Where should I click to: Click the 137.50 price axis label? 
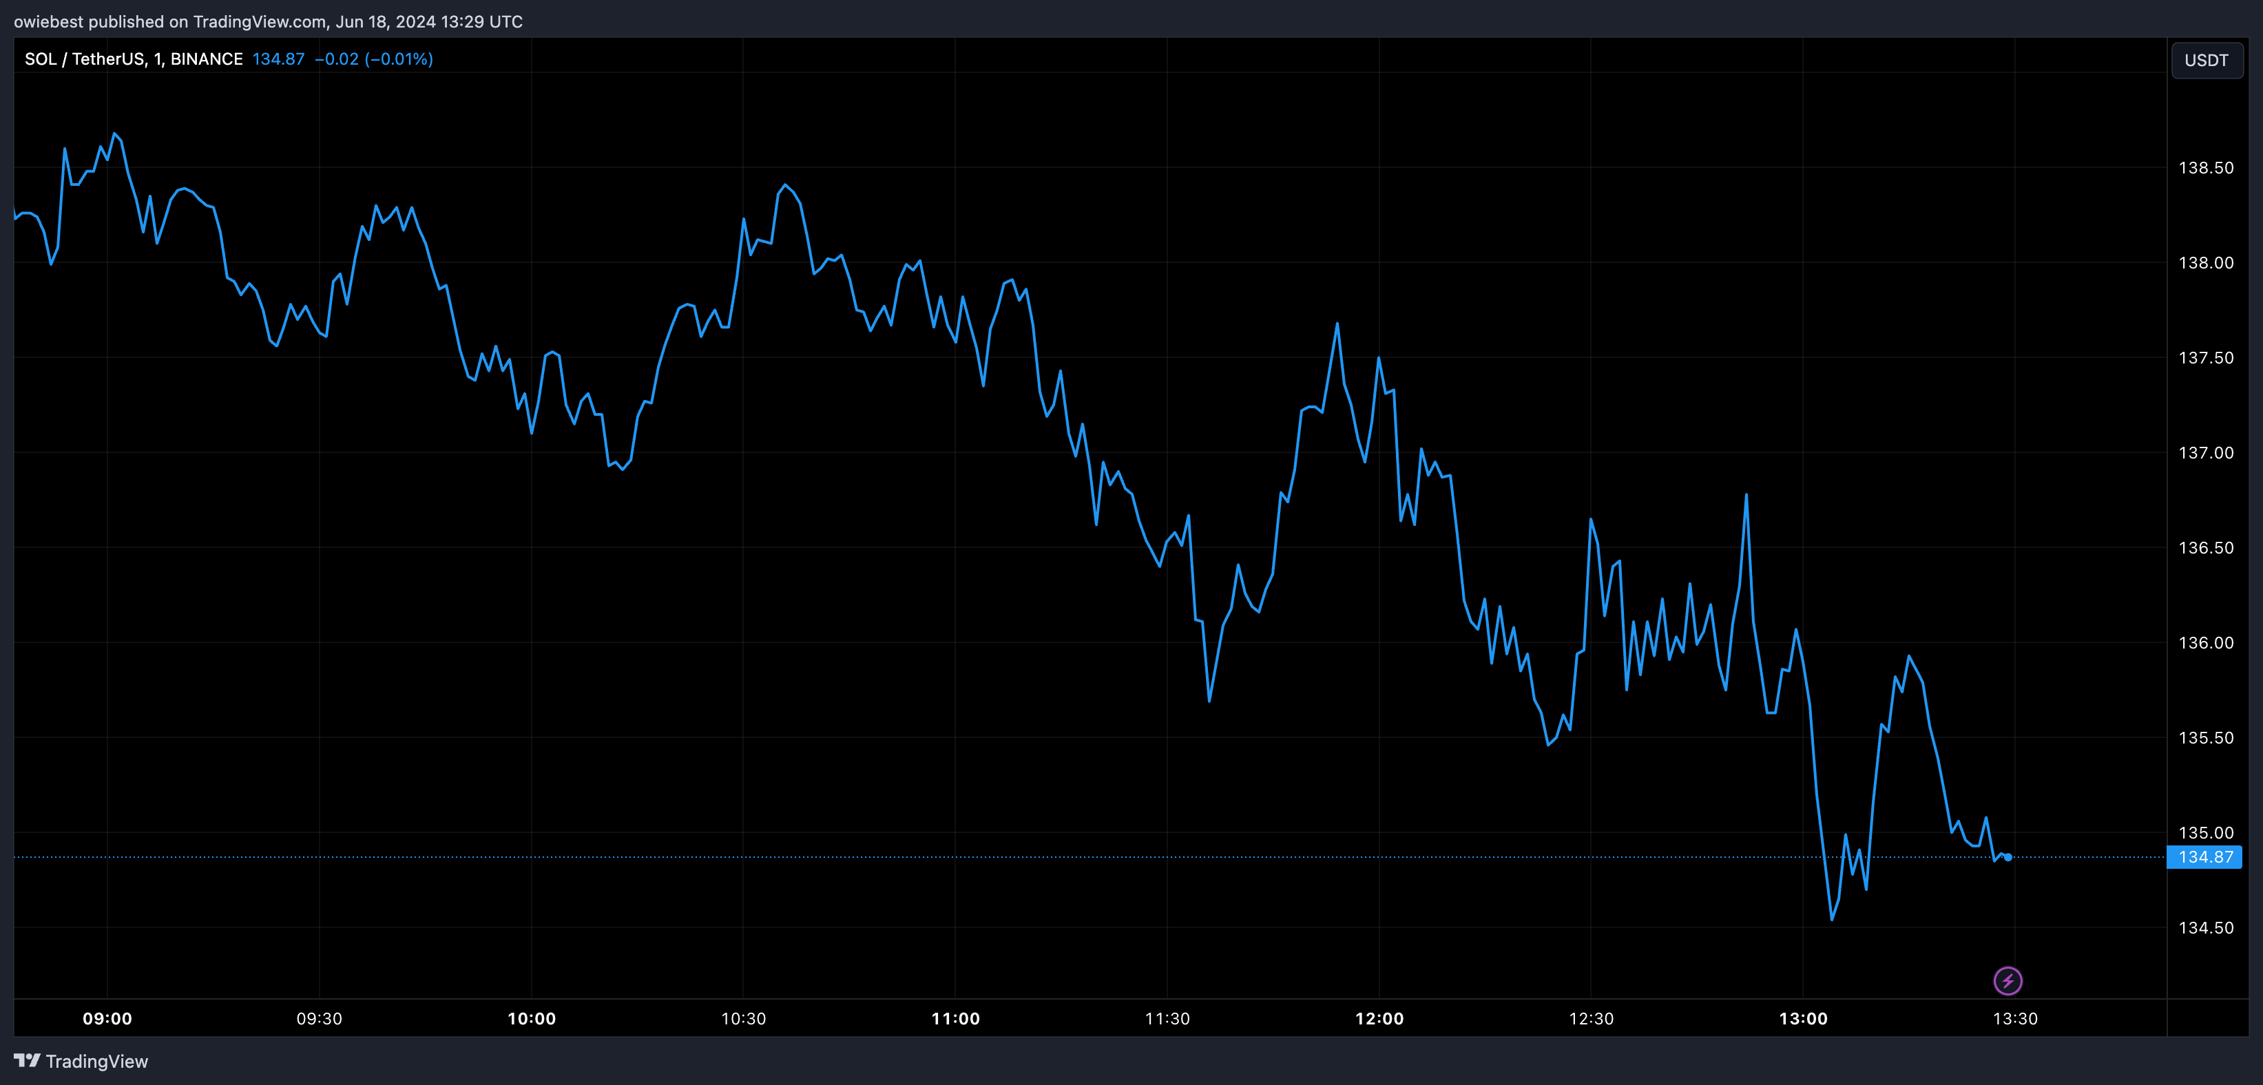(x=2206, y=357)
